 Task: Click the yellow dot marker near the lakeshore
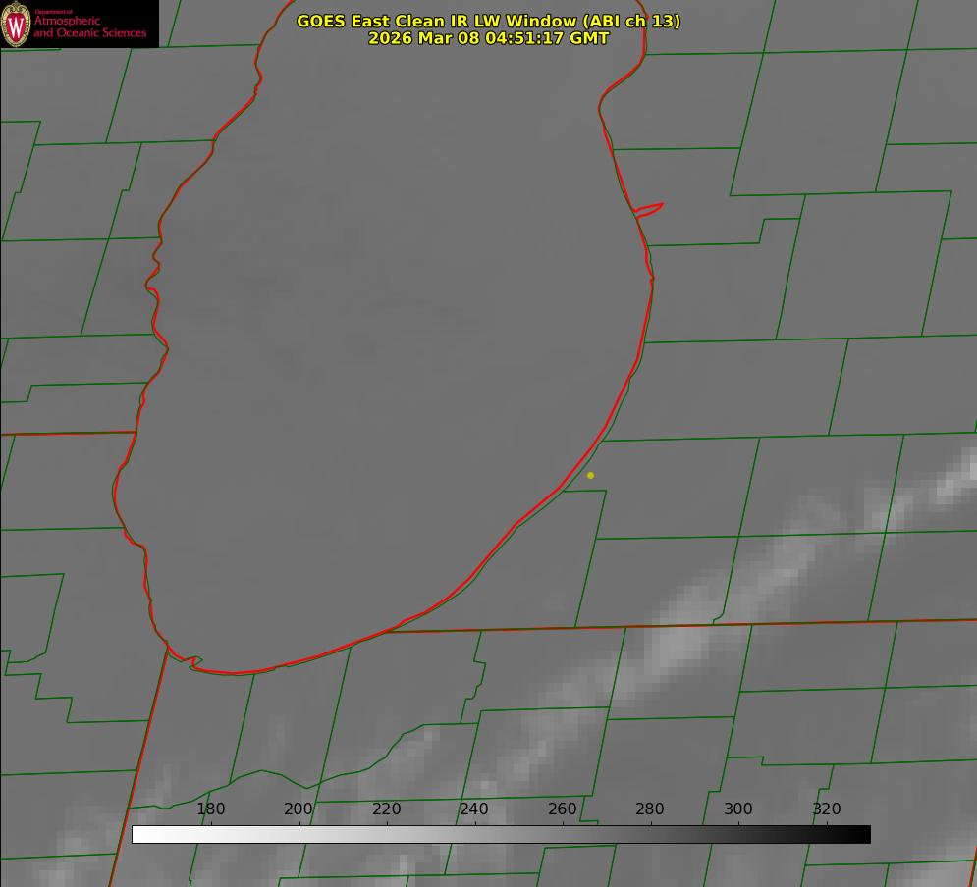coord(590,475)
